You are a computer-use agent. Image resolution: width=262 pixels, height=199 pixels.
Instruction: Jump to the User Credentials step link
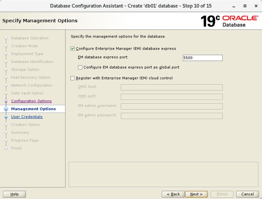pos(27,117)
